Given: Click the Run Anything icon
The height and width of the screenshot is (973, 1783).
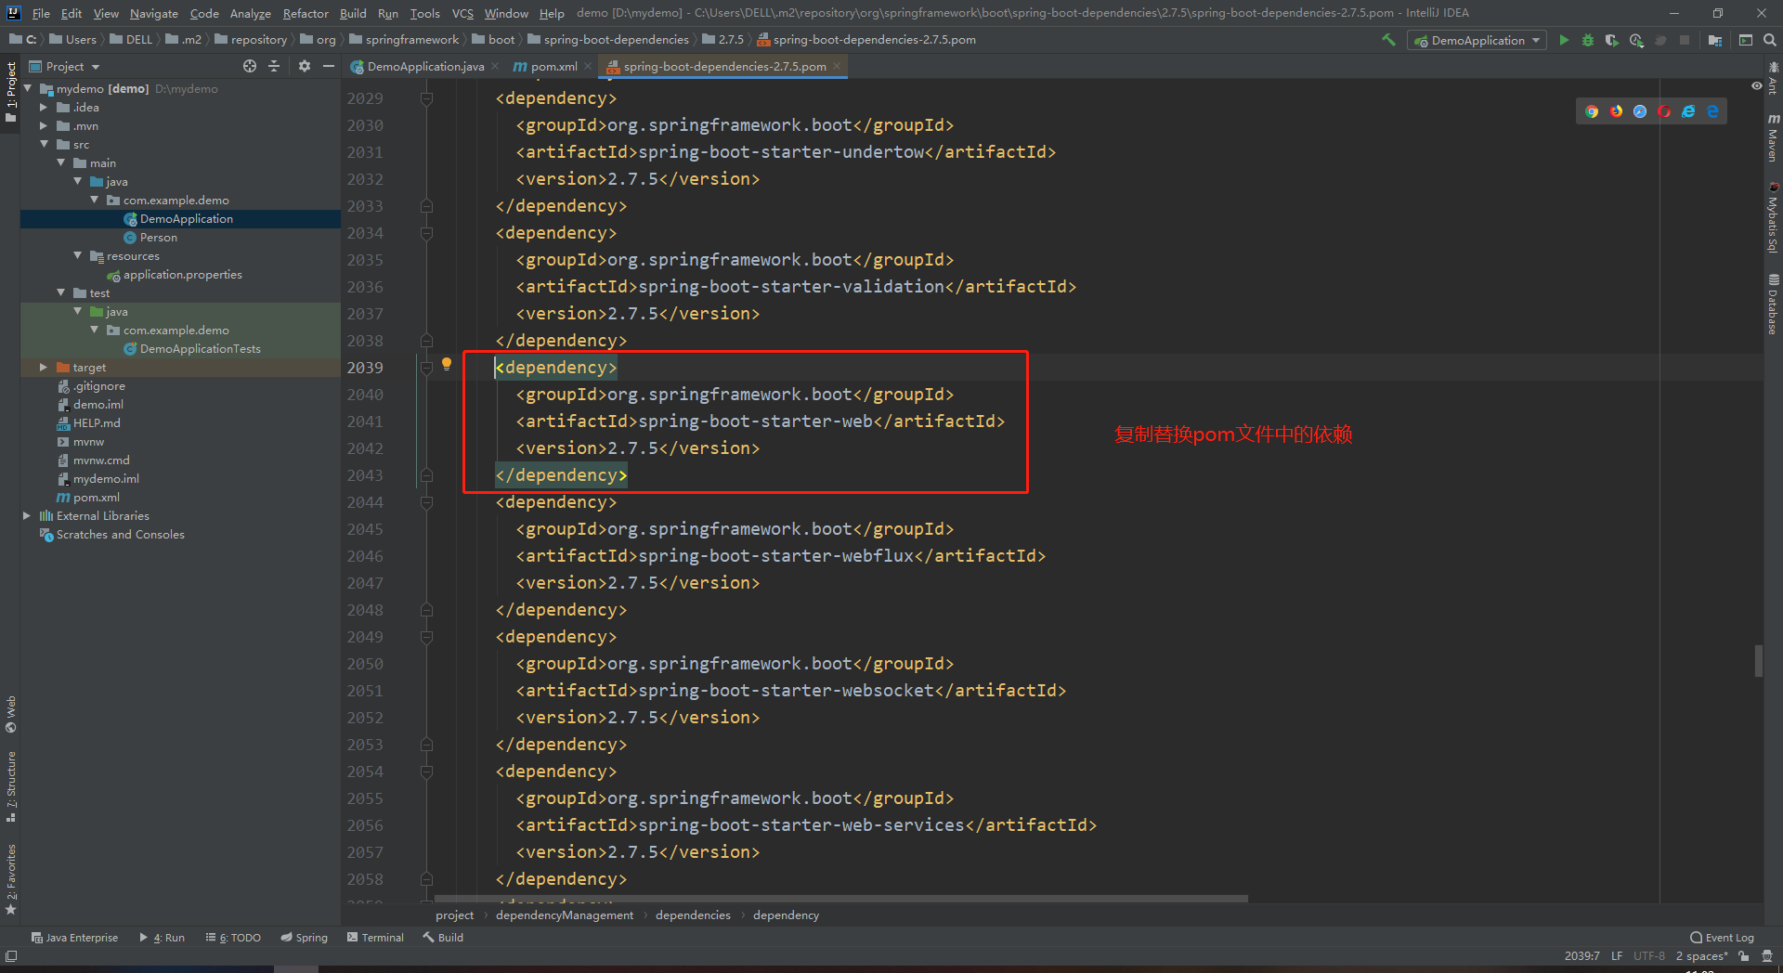Looking at the screenshot, I should [1746, 40].
